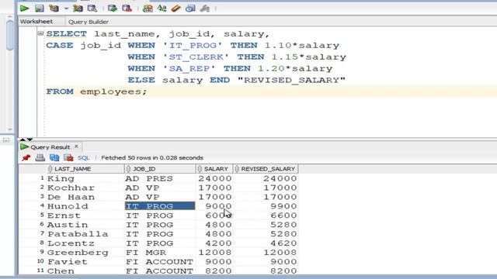Open the SQL History icon
Screen dimensions: 497x279
(x=190, y=9)
